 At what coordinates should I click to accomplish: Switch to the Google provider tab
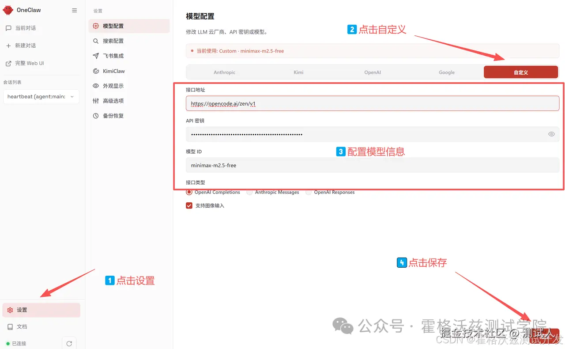447,72
